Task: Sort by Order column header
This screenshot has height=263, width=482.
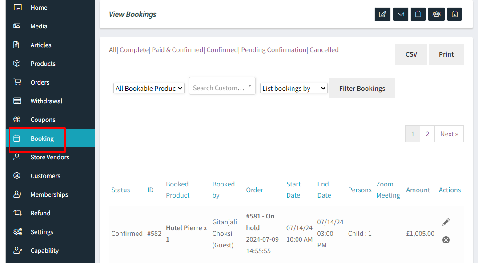Action: coord(254,190)
